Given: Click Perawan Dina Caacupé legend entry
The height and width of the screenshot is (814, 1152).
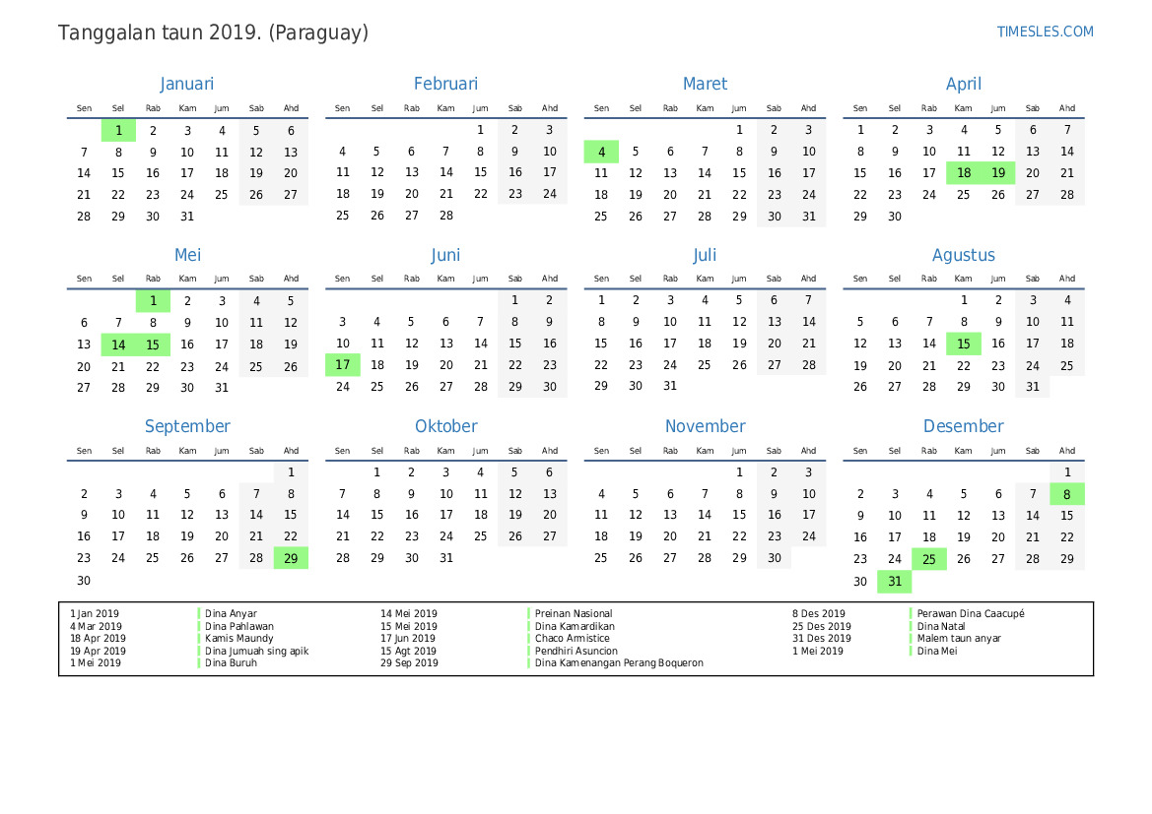Looking at the screenshot, I should tap(970, 614).
